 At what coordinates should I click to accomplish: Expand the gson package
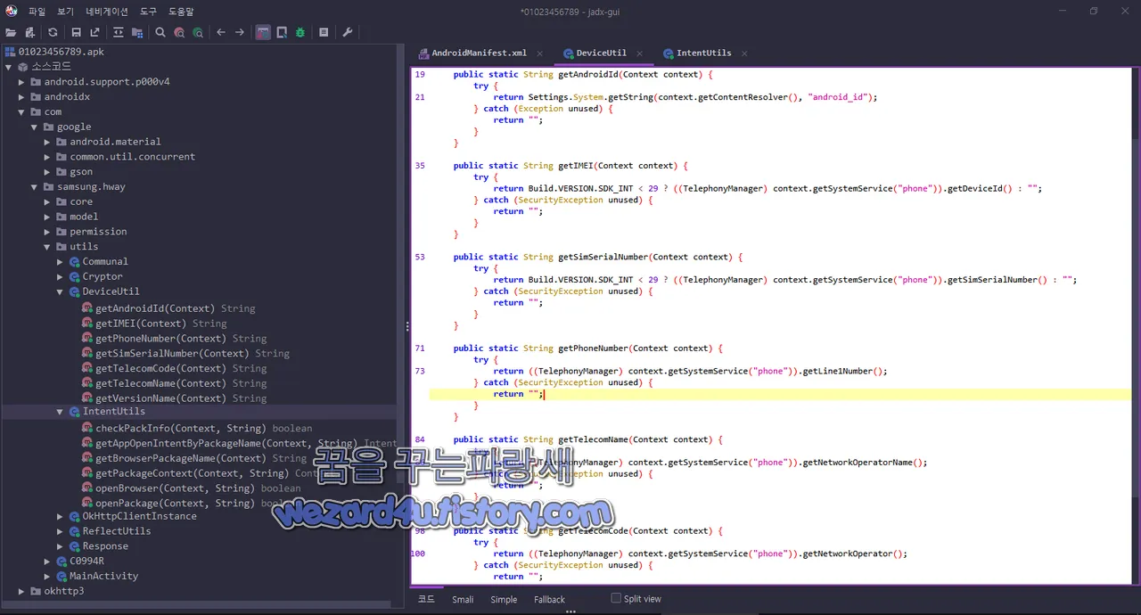(x=48, y=172)
